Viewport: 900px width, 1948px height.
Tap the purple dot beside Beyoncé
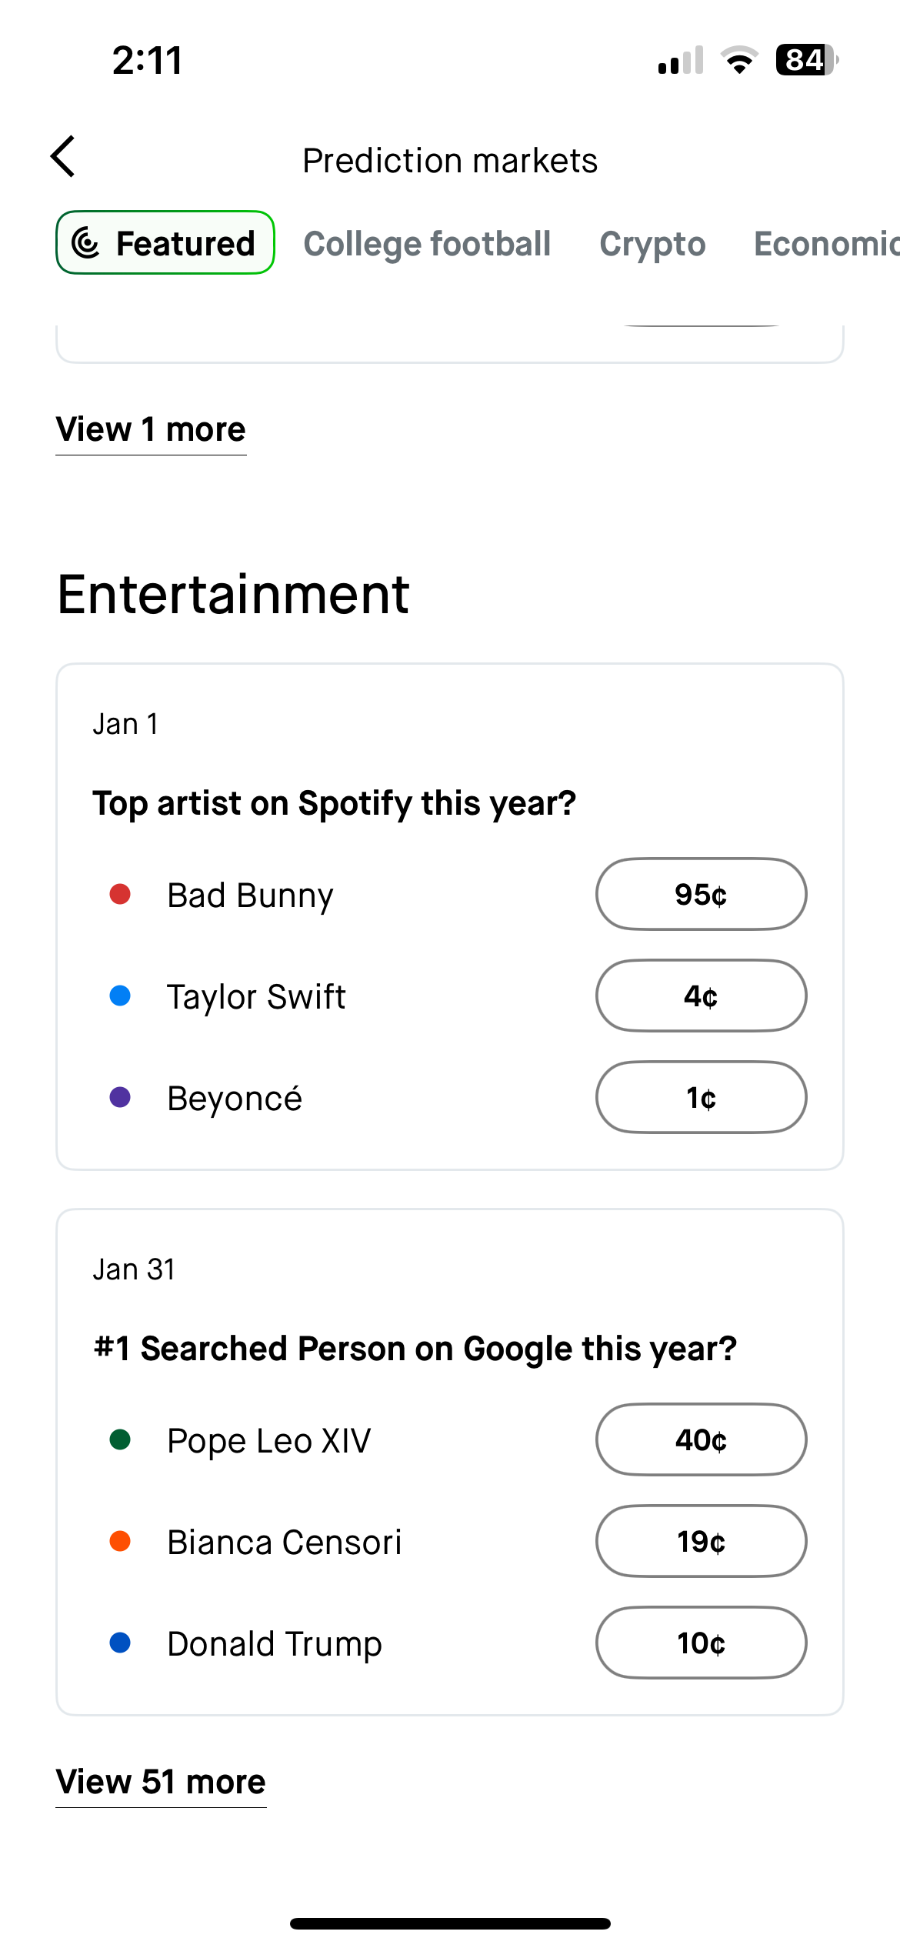coord(120,1097)
